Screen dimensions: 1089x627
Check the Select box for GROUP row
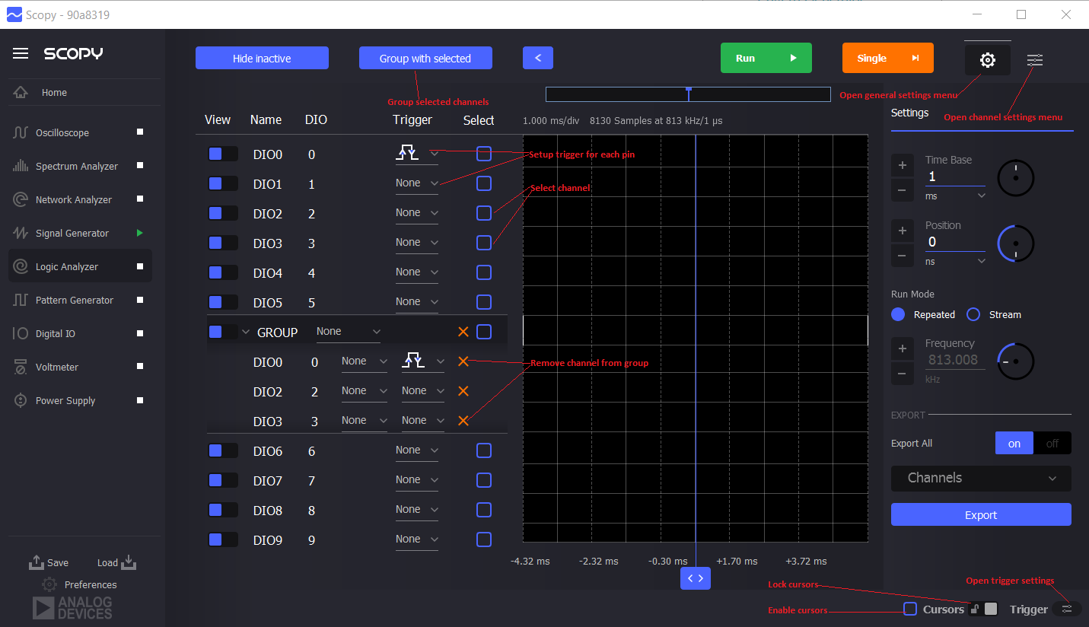(484, 332)
